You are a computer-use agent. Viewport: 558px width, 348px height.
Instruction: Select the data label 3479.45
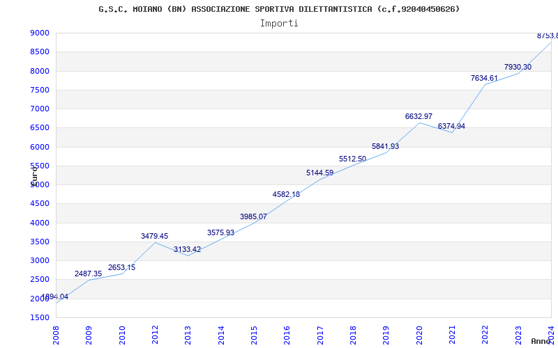154,236
